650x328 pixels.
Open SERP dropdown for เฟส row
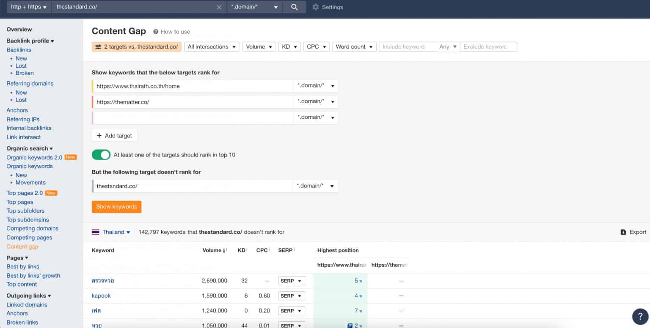point(292,311)
